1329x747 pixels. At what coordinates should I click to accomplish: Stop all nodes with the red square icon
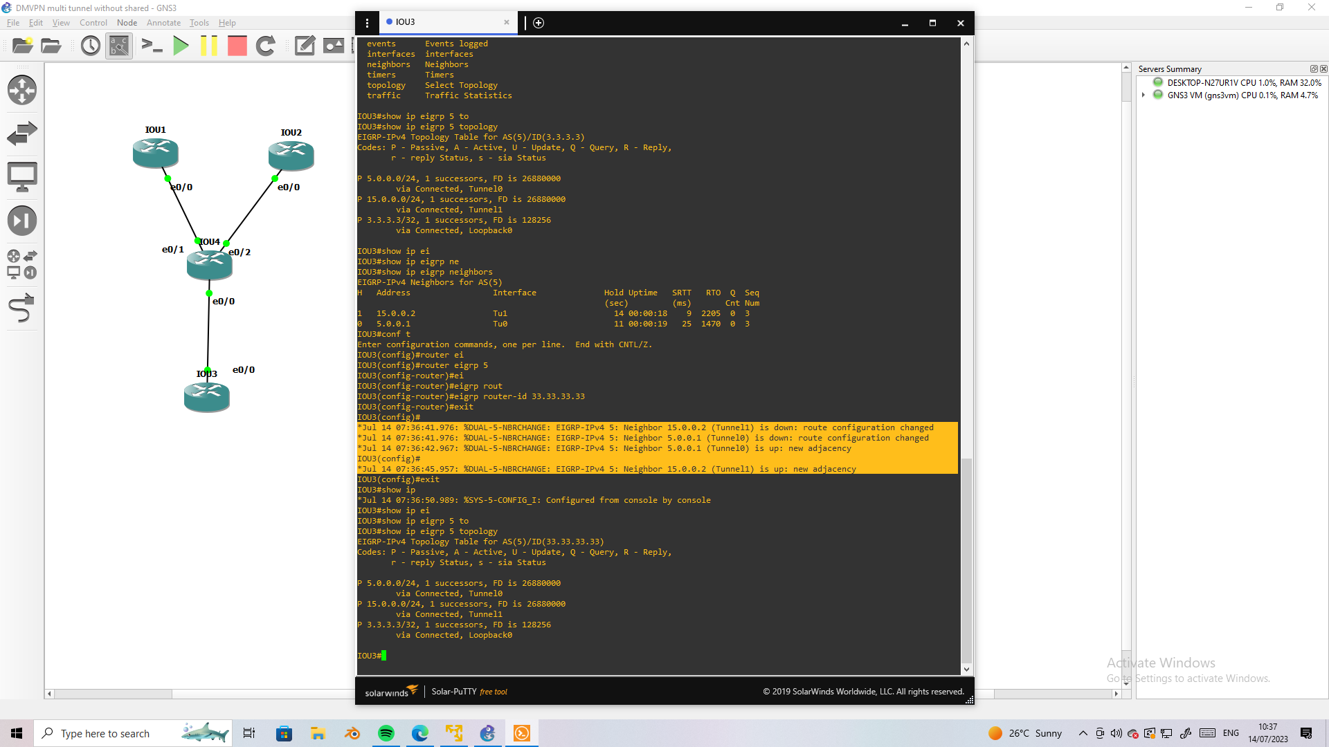237,46
